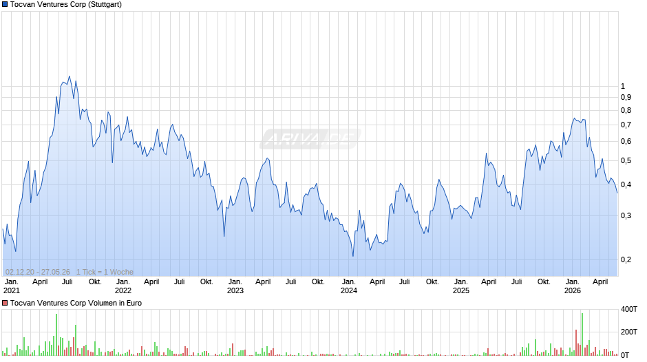Click the price axis value 0,8

click(x=626, y=110)
